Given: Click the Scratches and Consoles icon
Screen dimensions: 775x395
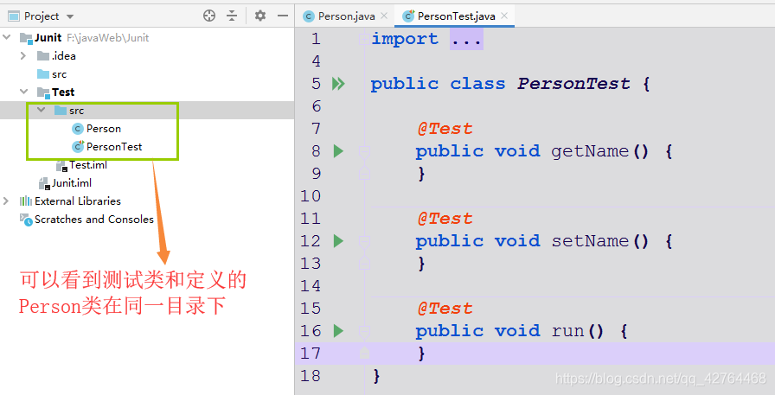Looking at the screenshot, I should (x=26, y=220).
